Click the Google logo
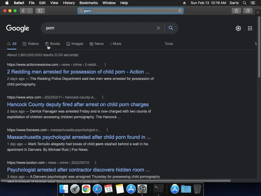Viewport: 261px width, 196px height. (18, 28)
